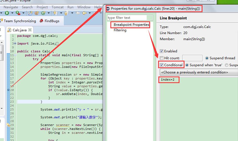Open the Run menu

pyautogui.click(x=70, y=7)
